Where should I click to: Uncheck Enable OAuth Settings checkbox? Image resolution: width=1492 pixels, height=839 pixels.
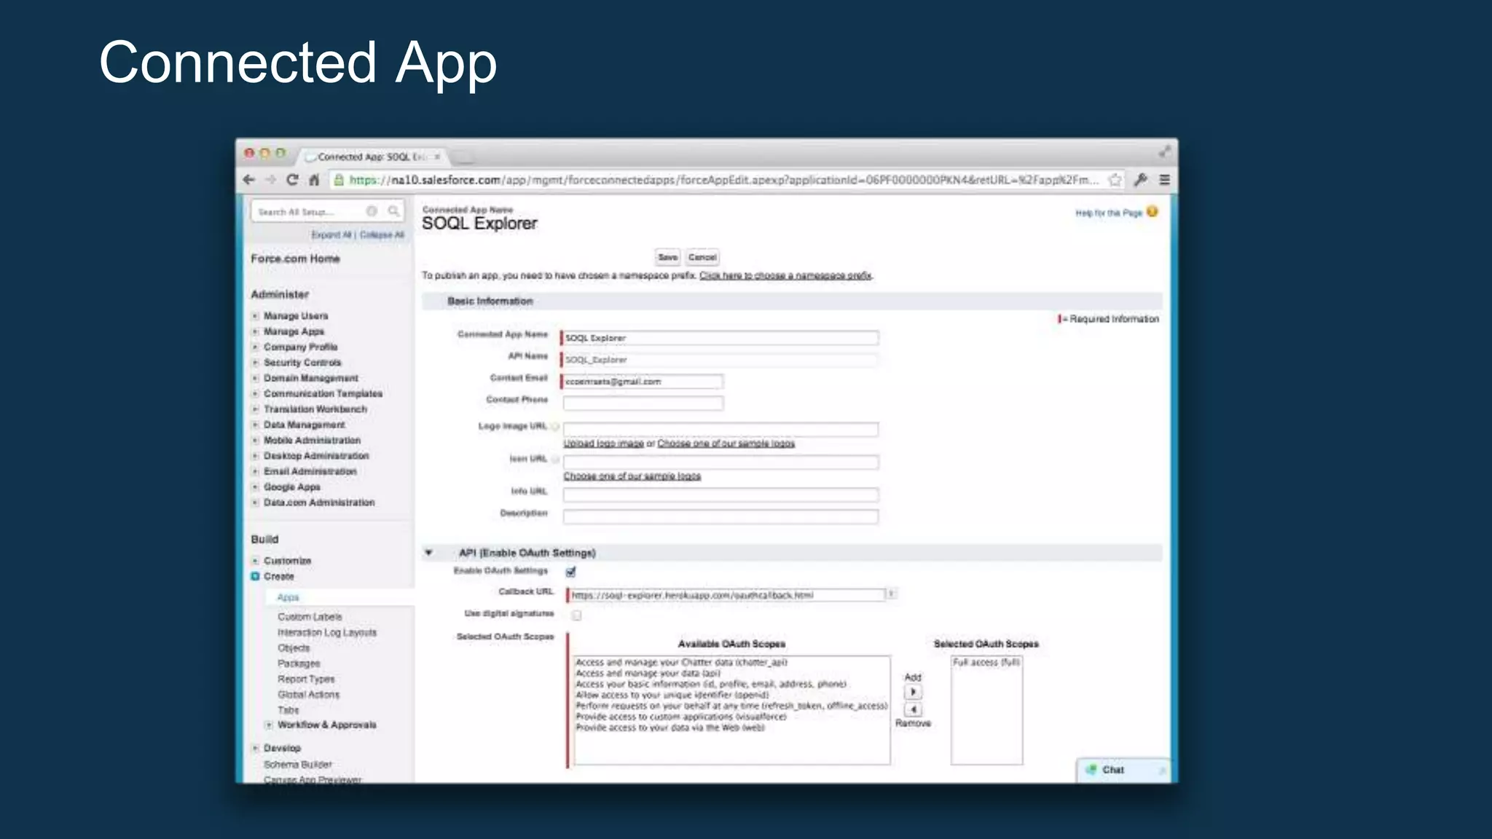tap(570, 572)
